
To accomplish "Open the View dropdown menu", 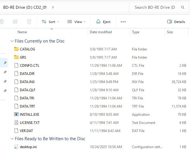I will point(76,22).
